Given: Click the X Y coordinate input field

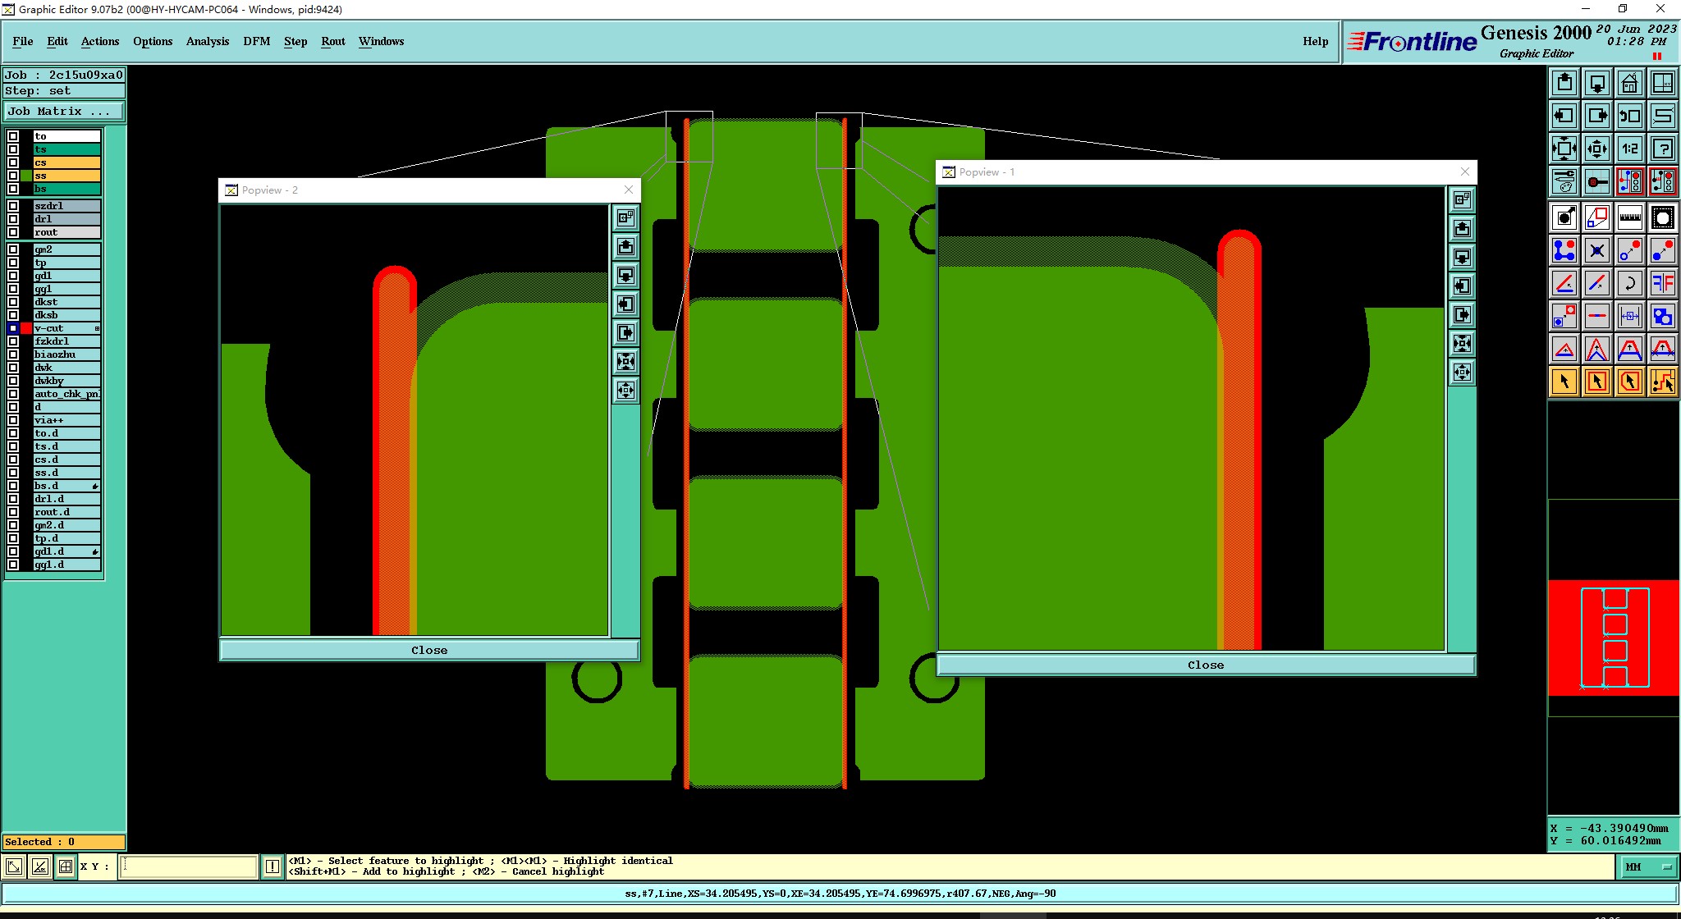Looking at the screenshot, I should (188, 866).
